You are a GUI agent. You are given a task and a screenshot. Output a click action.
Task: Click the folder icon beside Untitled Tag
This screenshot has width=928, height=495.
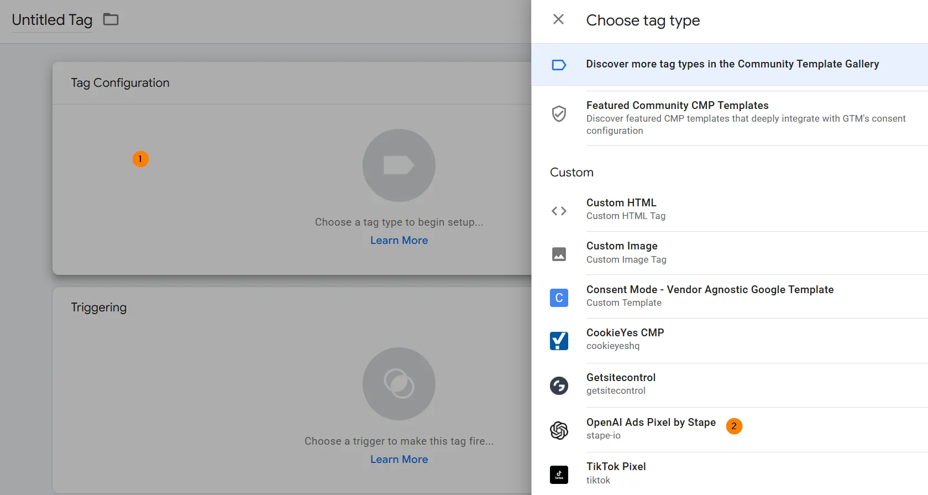tap(111, 19)
